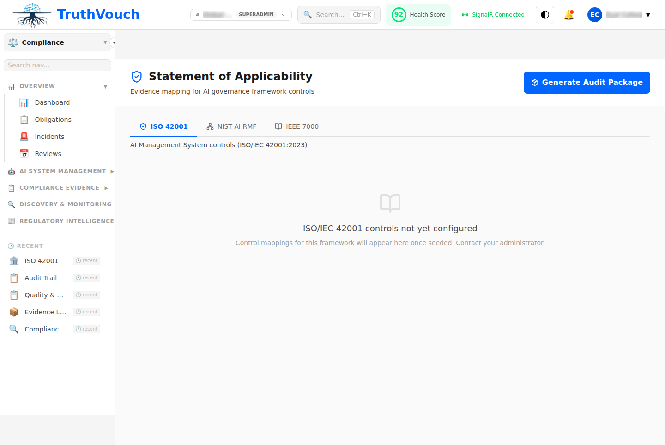
Task: Open Evidence Locker via the package icon
Action: [x=14, y=312]
